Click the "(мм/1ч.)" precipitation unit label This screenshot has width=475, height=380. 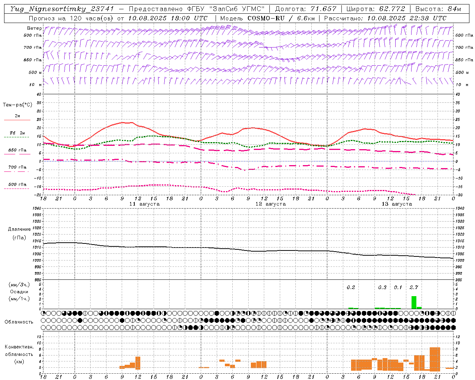point(19,299)
